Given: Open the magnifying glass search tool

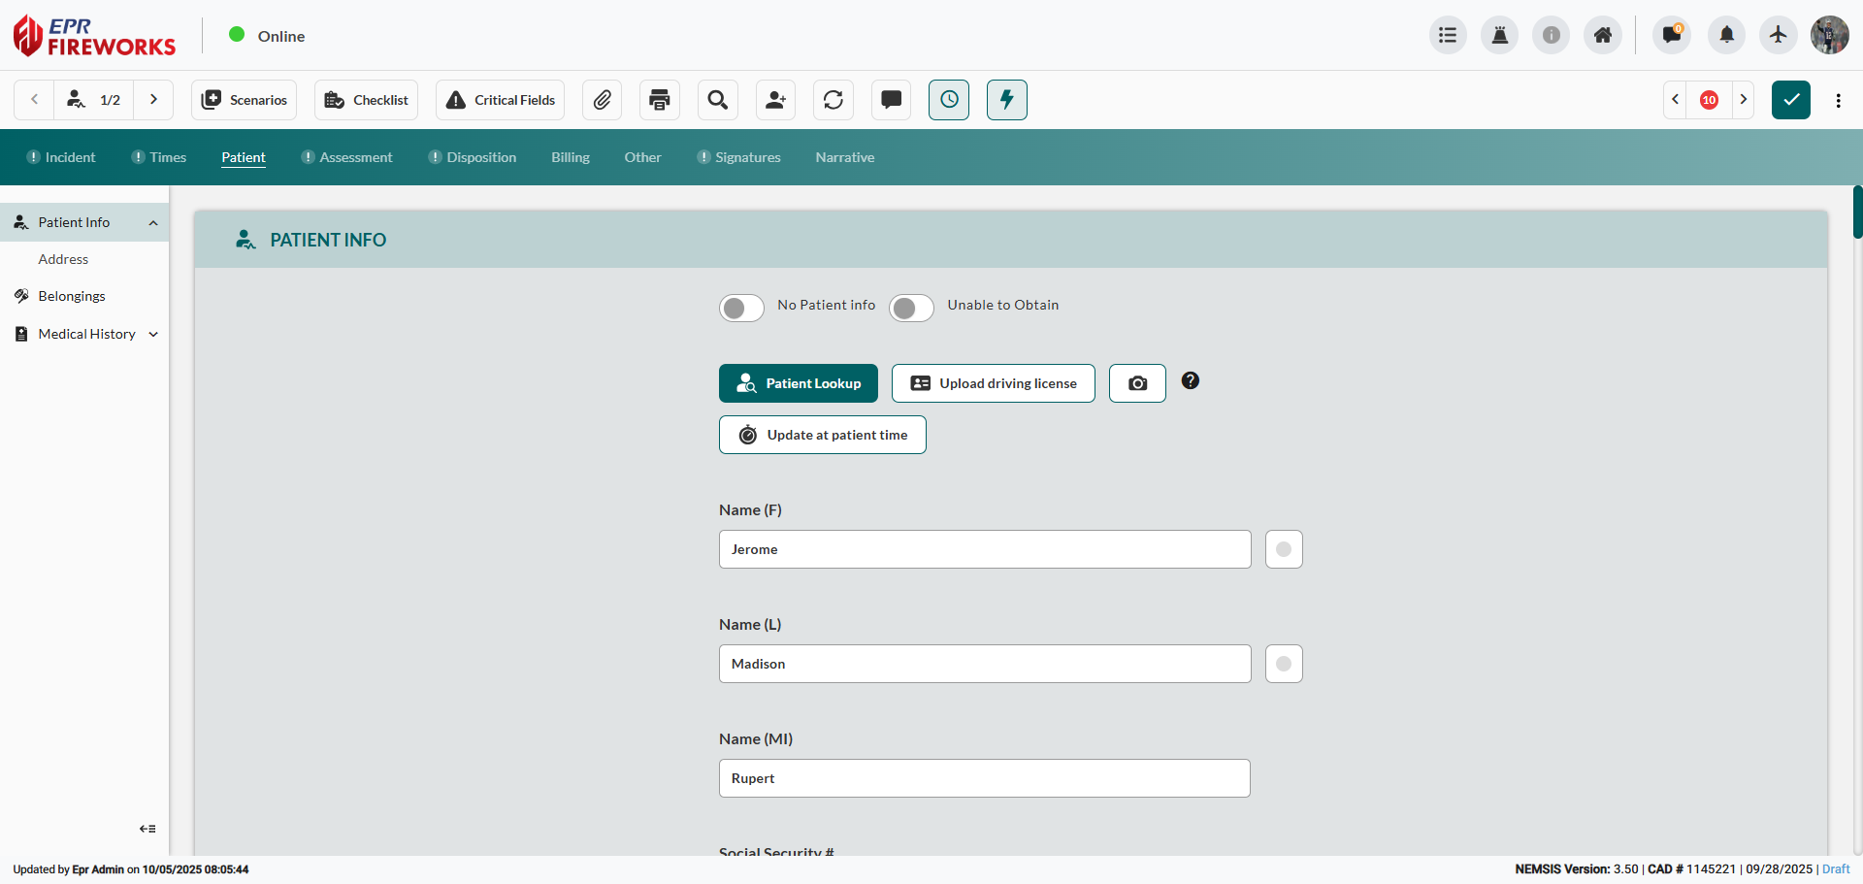Looking at the screenshot, I should 718,100.
